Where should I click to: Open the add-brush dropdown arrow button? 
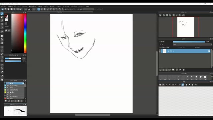pyautogui.click(x=12, y=101)
